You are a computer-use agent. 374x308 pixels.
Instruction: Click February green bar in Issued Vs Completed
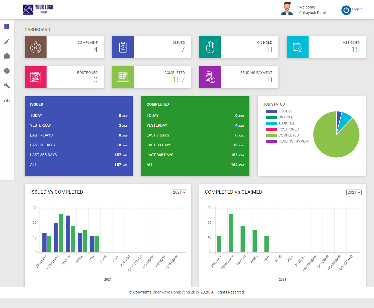[x=61, y=233]
